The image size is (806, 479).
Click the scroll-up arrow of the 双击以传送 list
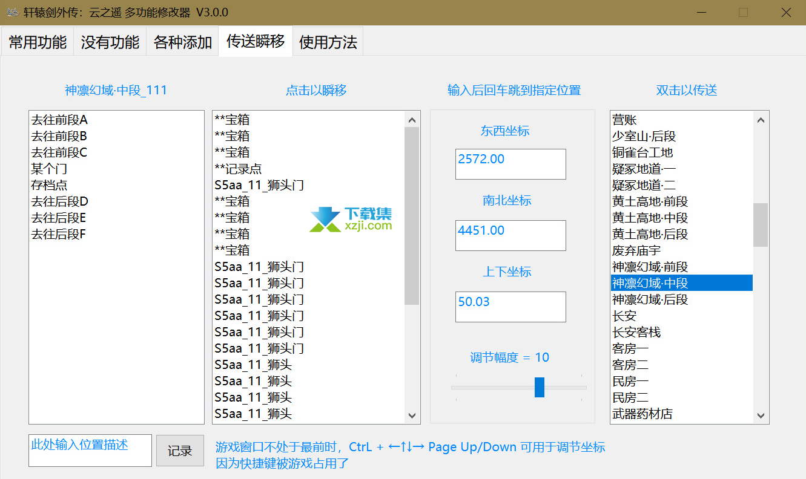[761, 120]
